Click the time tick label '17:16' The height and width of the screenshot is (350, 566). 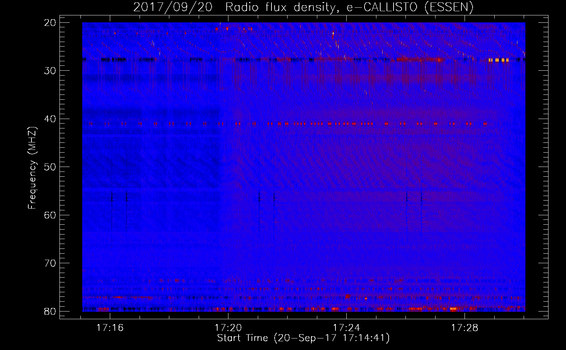coord(110,328)
